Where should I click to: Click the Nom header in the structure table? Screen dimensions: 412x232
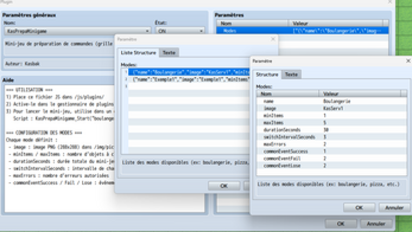click(x=287, y=93)
